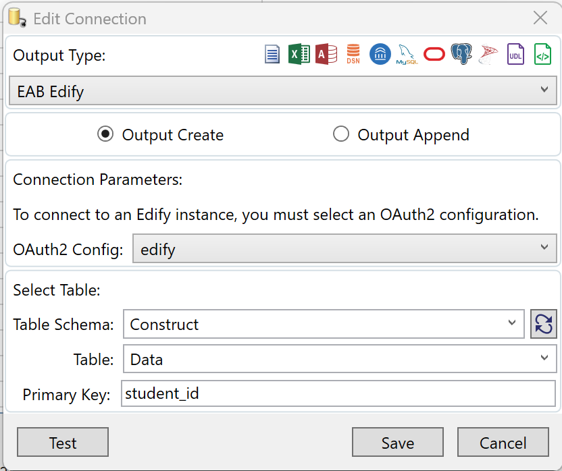Edit the Primary Key student_id field
Image resolution: width=562 pixels, height=471 pixels.
[x=338, y=393]
